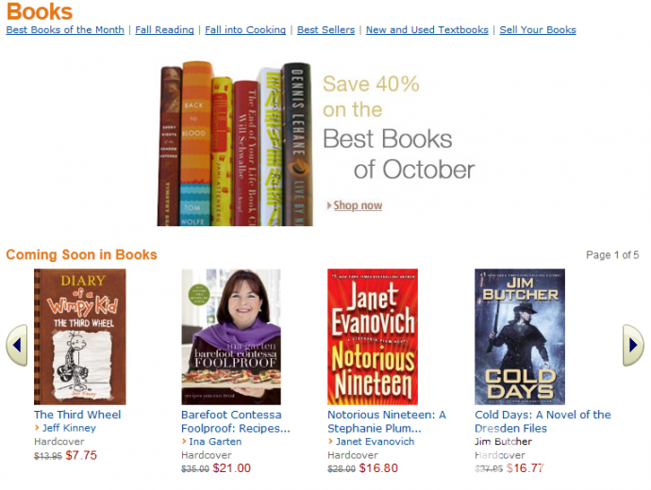The width and height of the screenshot is (651, 490).
Task: Open author Ina Garten link
Action: coord(215,441)
